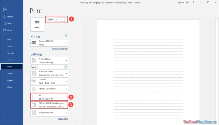Select the Print tab in the sidebar
The image size is (219, 125).
12,67
